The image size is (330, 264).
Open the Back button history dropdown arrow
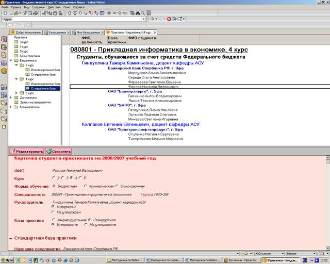tap(156, 19)
